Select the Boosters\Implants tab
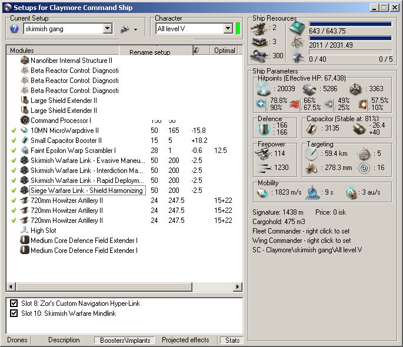403x347 pixels. click(x=125, y=341)
